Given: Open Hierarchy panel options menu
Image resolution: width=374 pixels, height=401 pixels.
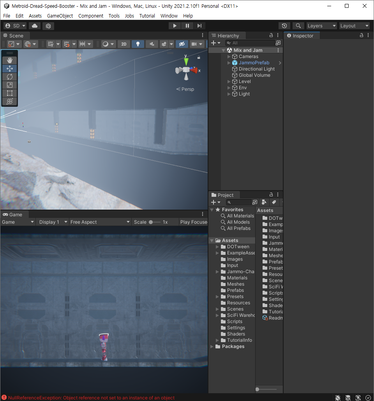Looking at the screenshot, I should (278, 35).
